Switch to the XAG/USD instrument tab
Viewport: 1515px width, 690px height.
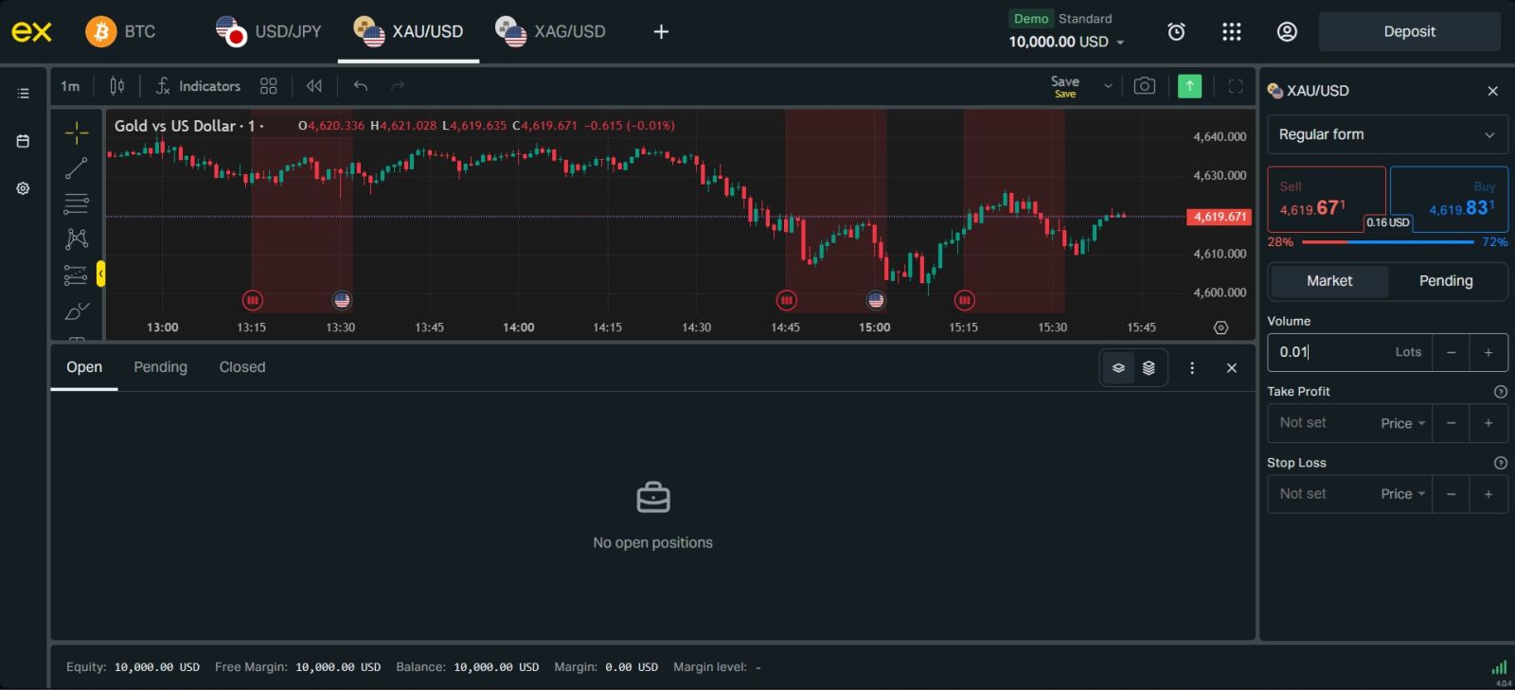click(551, 32)
